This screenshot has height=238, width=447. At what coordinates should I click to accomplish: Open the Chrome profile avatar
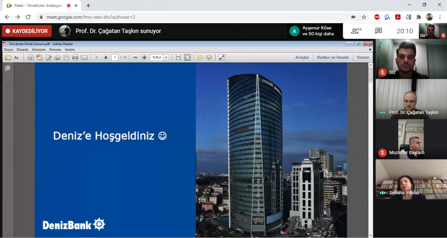pos(429,17)
